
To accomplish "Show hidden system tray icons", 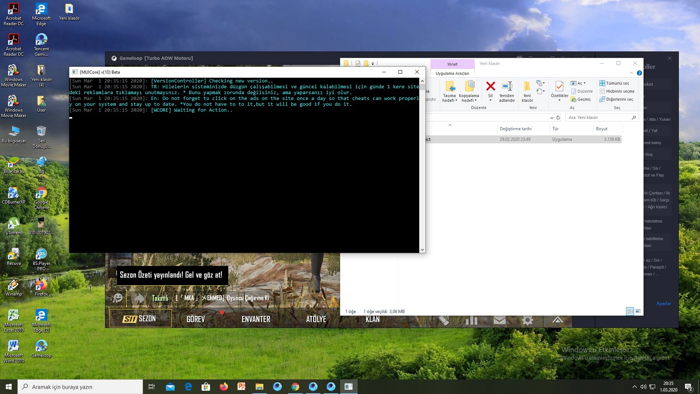I will [634, 387].
